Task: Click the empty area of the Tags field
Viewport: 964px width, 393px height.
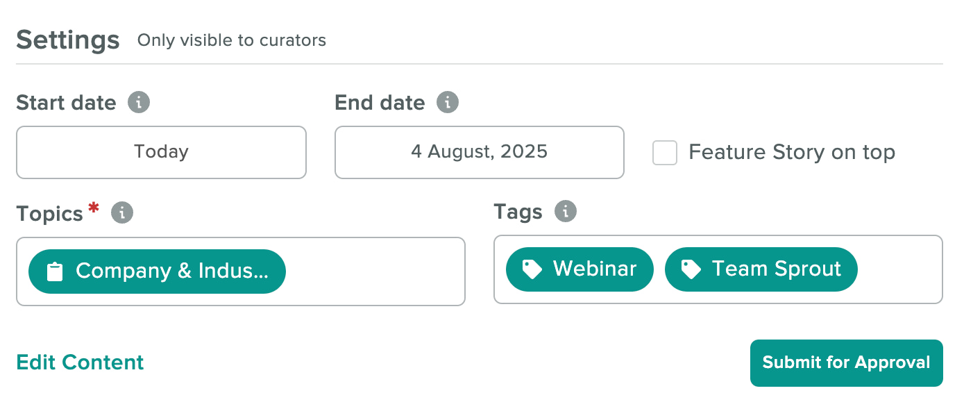Action: pyautogui.click(x=899, y=269)
